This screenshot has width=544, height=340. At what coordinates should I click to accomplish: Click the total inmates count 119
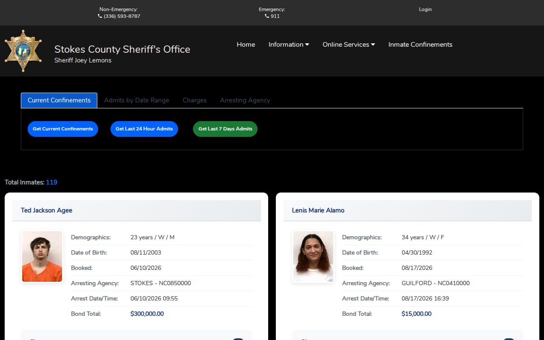click(x=51, y=182)
